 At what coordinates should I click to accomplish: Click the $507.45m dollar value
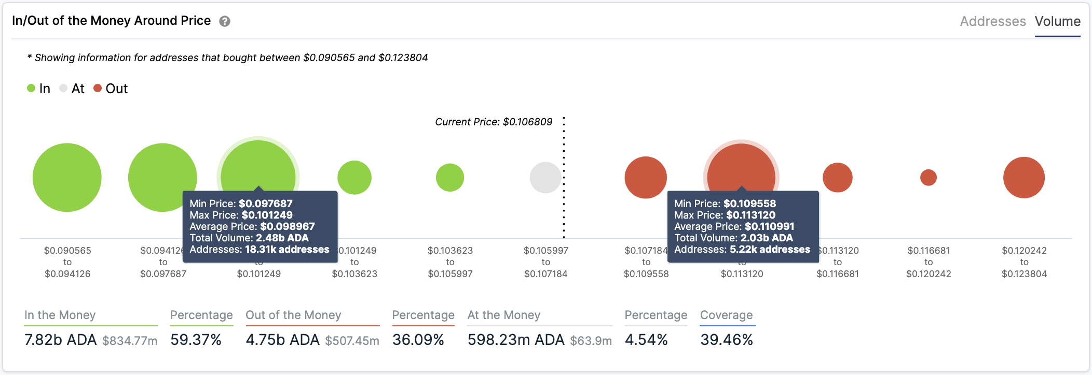coord(352,341)
